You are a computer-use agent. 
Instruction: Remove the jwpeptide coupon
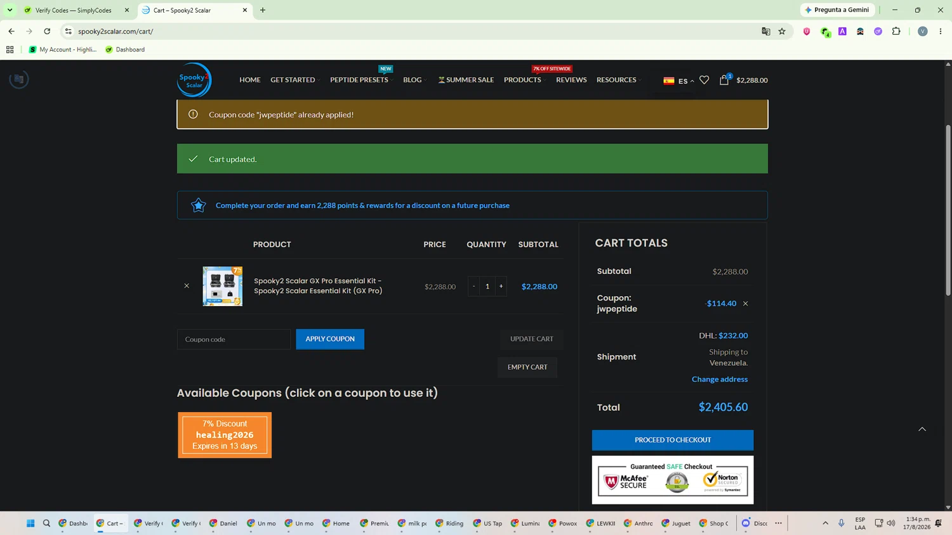(x=746, y=304)
